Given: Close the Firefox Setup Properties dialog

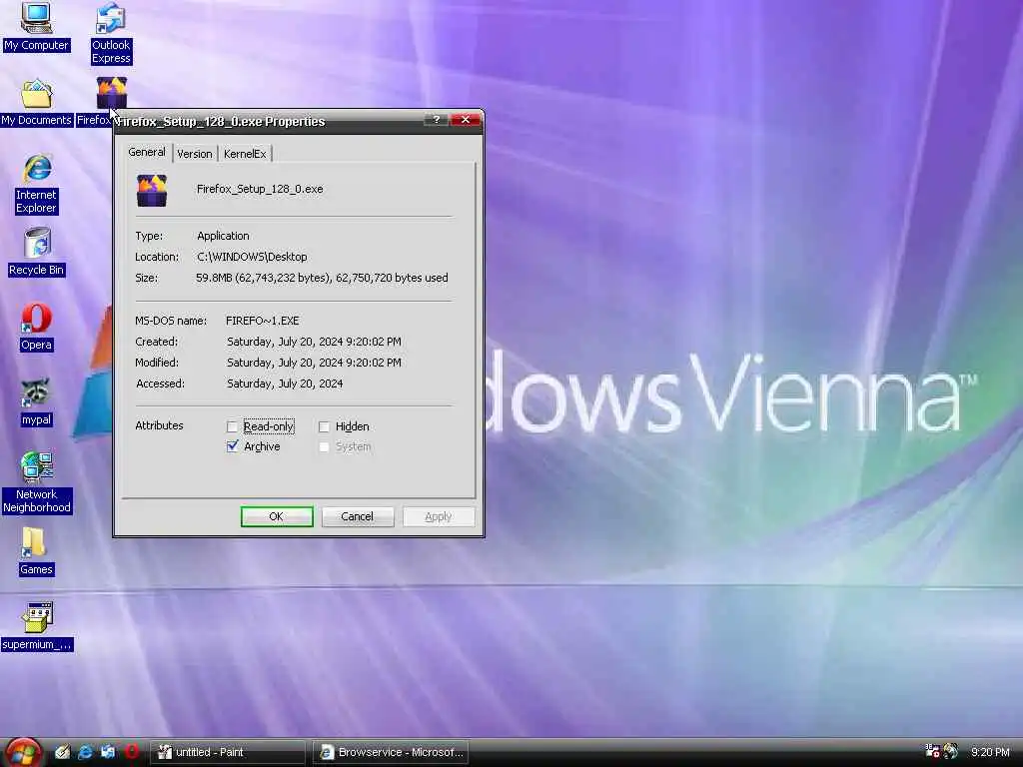Looking at the screenshot, I should tap(466, 120).
